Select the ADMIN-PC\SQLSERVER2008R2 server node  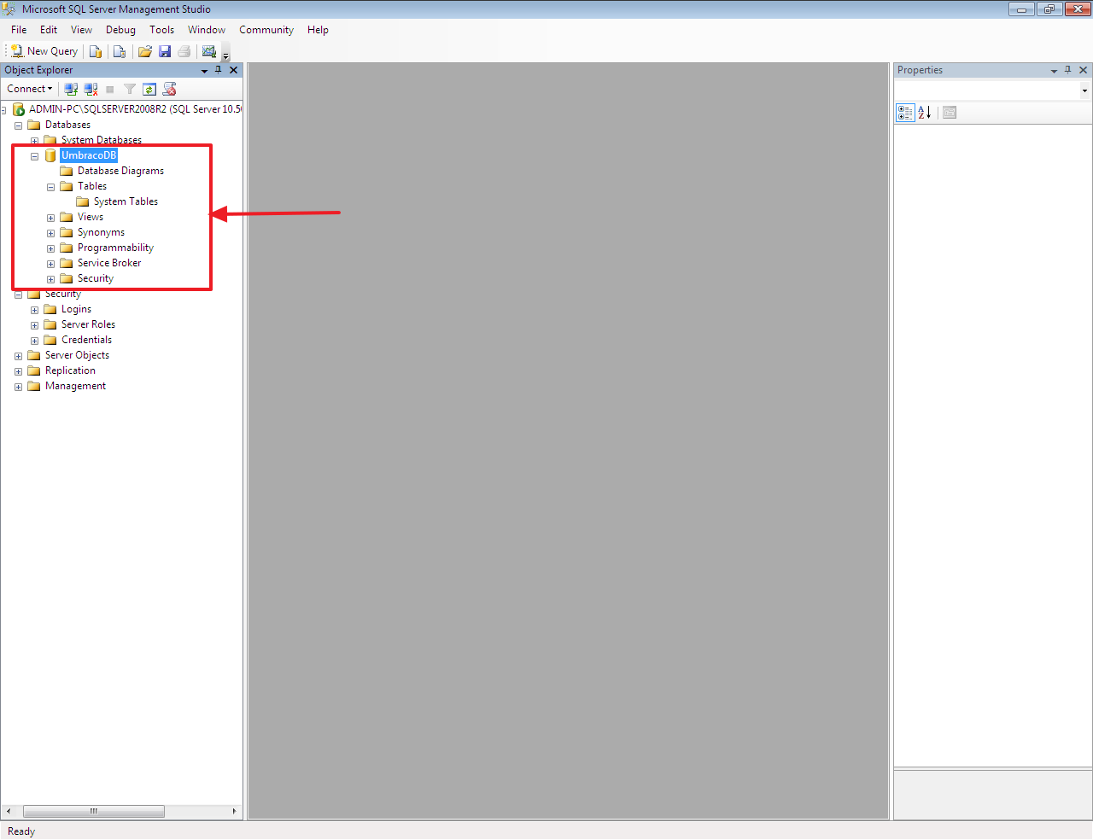[135, 109]
